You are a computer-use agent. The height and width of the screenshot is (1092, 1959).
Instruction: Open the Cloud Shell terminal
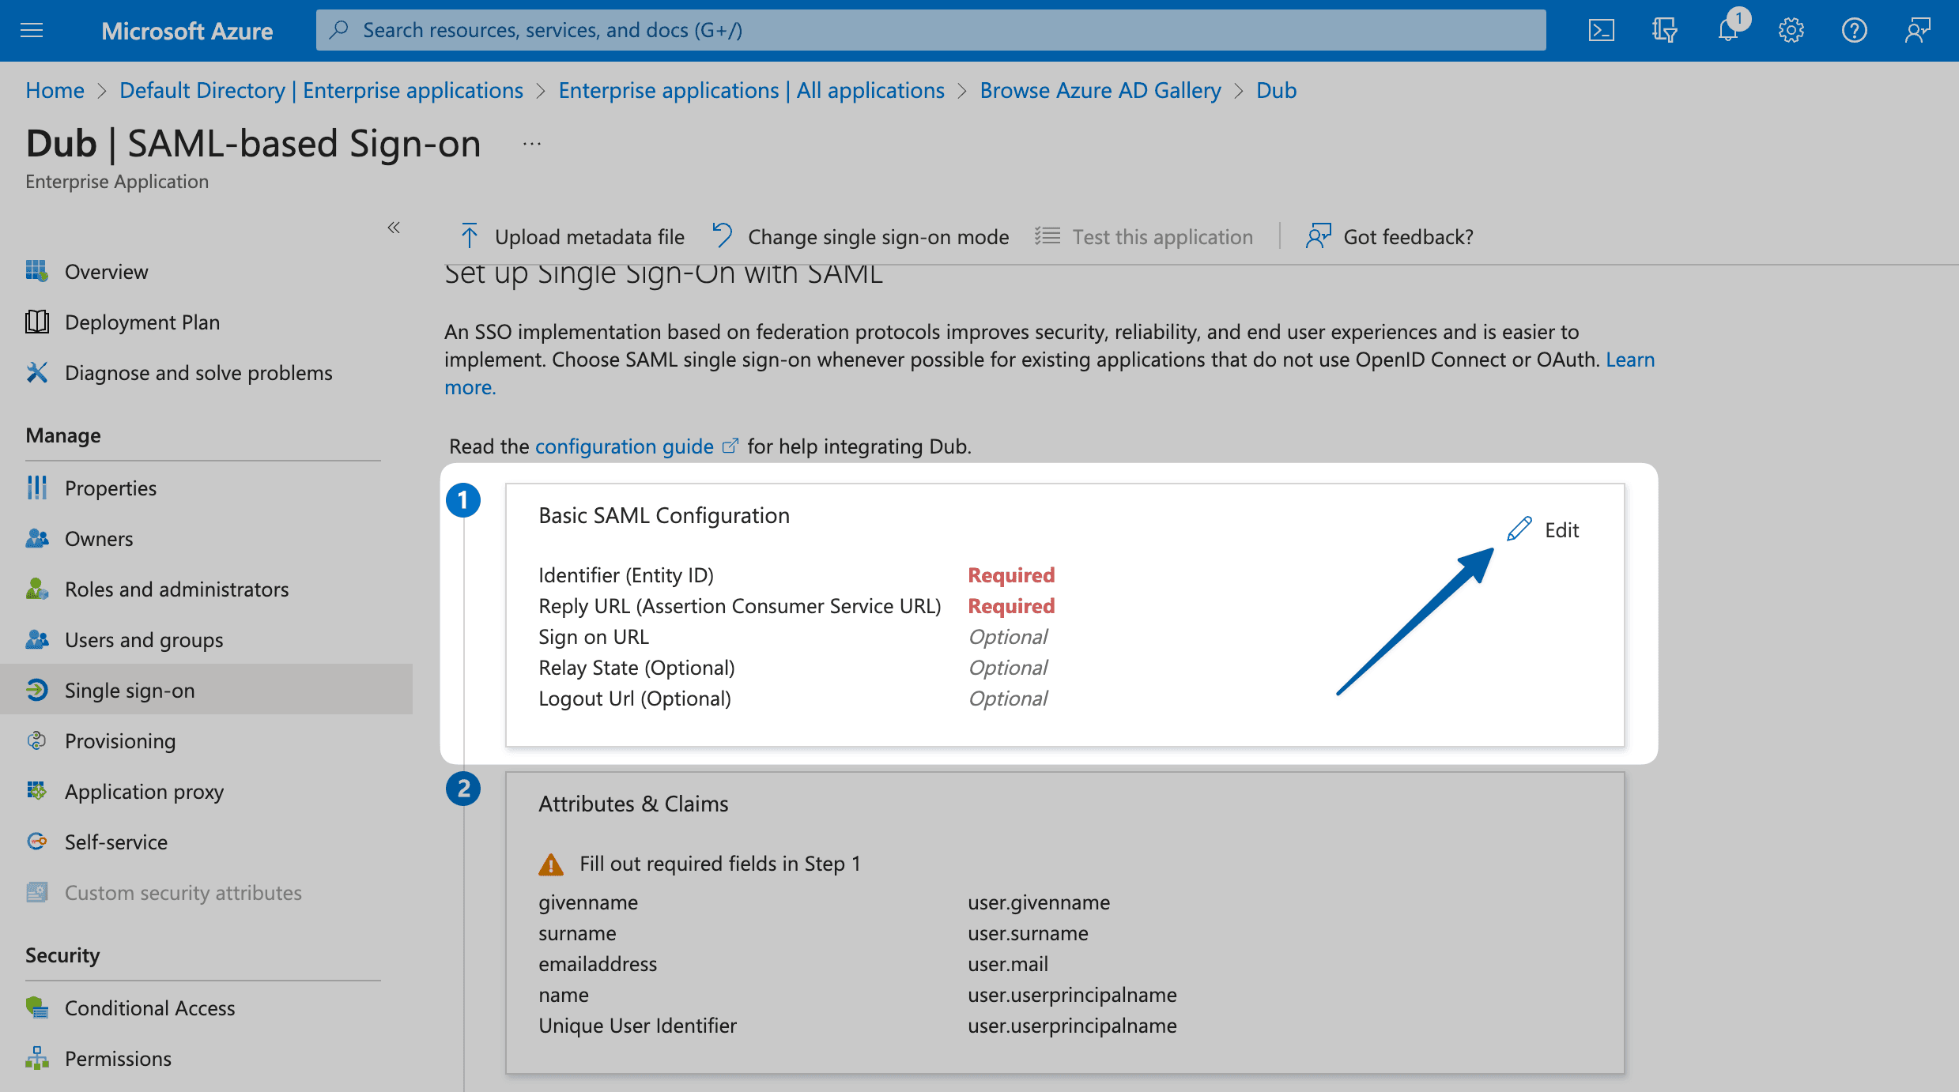[x=1601, y=29]
